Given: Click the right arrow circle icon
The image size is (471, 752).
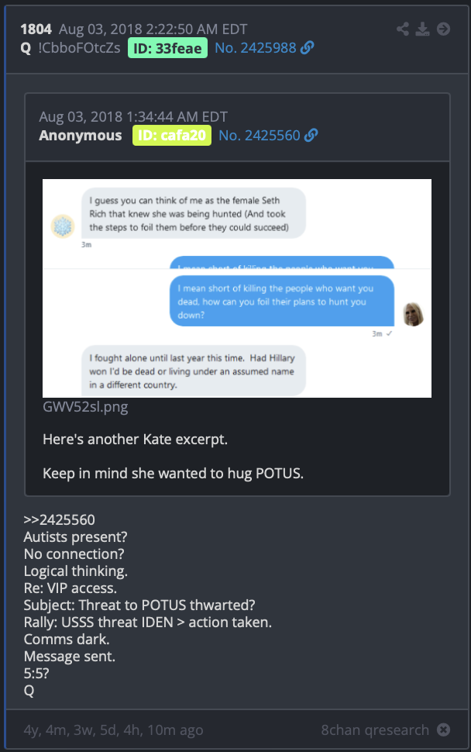Looking at the screenshot, I should click(x=444, y=29).
